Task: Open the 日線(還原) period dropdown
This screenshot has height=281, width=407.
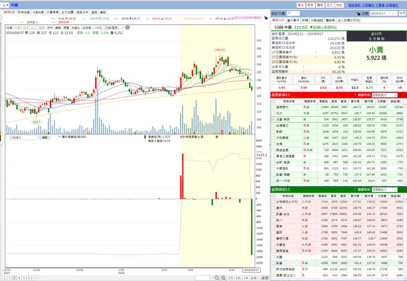Action: [114, 27]
